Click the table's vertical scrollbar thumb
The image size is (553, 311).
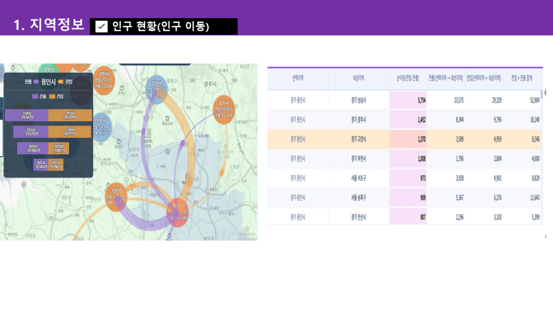pos(541,94)
